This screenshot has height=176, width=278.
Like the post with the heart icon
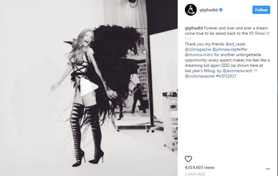tap(188, 159)
